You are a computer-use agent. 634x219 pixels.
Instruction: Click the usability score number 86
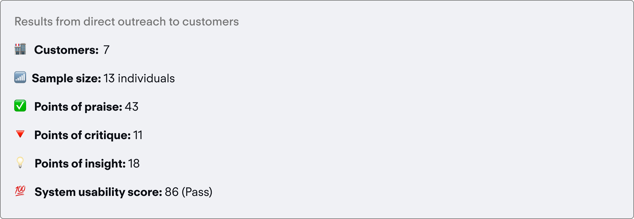[x=172, y=192]
